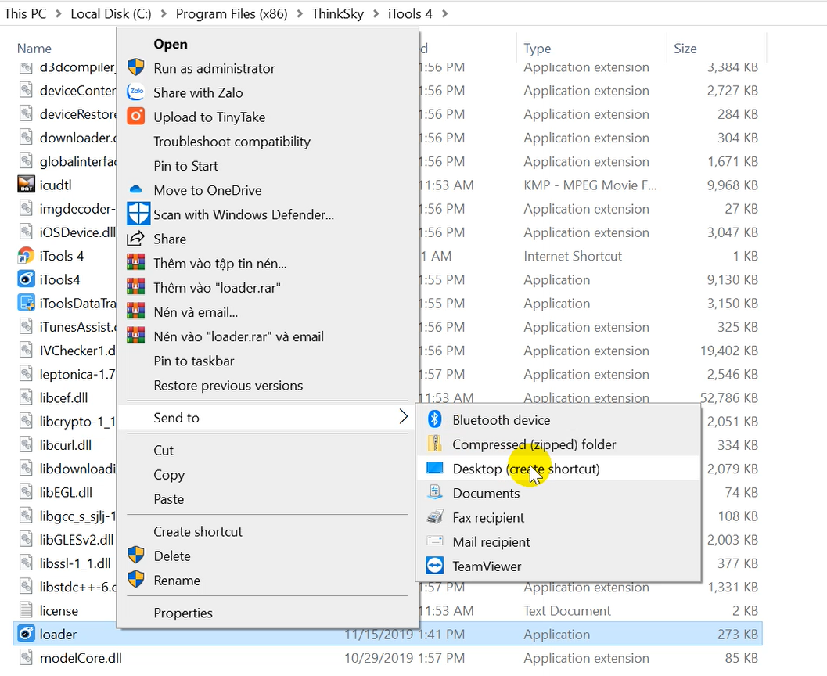Viewport: 827px width, 676px height.
Task: Sort files by the Size column header
Action: pos(685,49)
